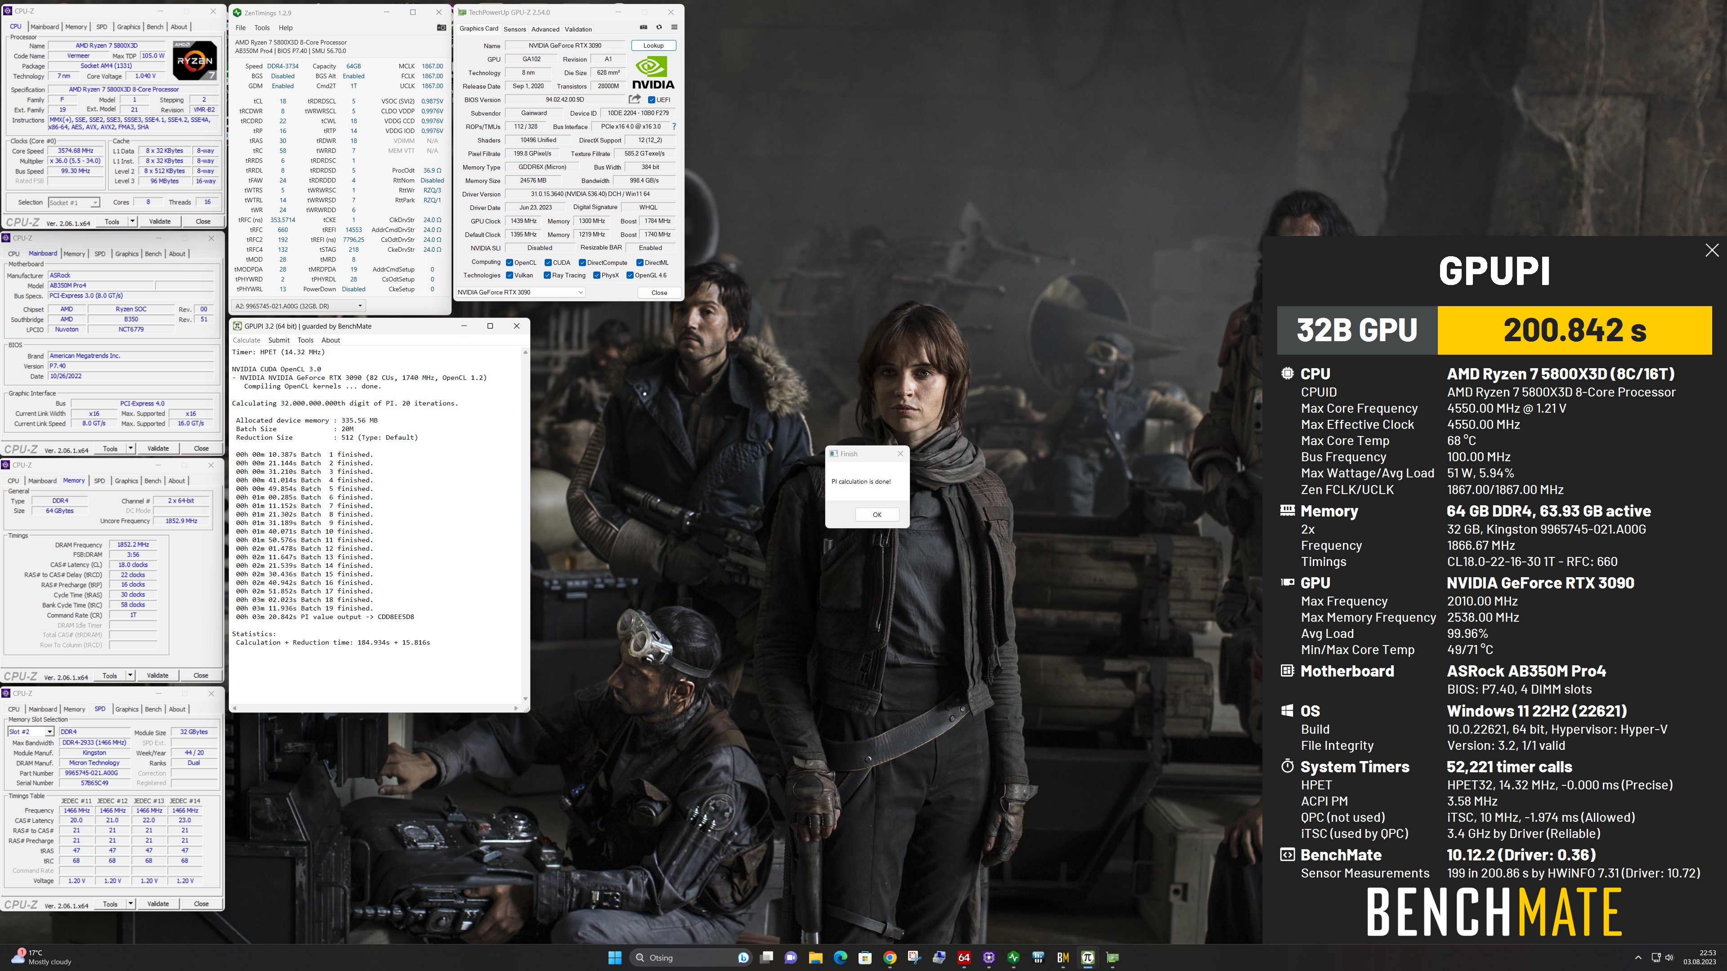Expand Tools arrow in CPU-Z SPD window

[131, 903]
